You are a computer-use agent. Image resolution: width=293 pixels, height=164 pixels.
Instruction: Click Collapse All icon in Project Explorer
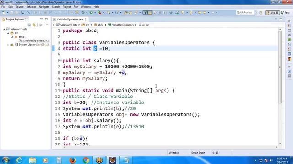pos(29,25)
